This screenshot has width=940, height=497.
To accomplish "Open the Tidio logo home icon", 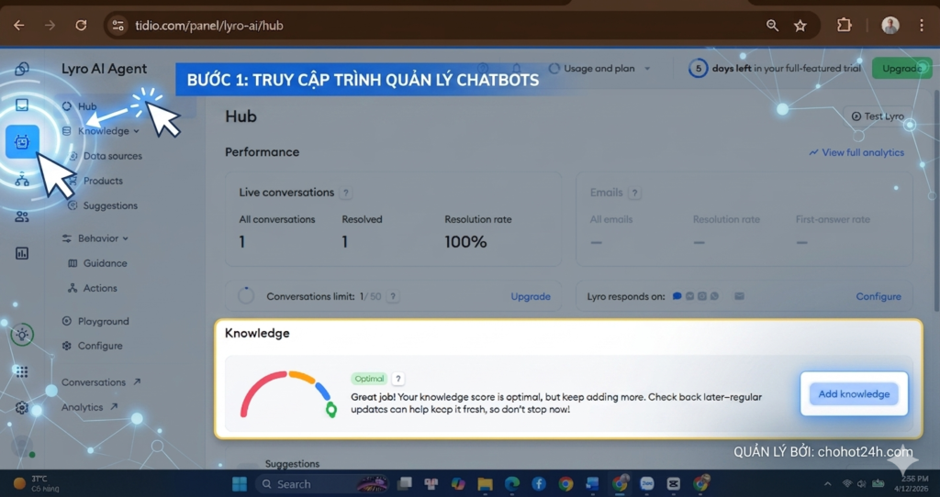I will pyautogui.click(x=22, y=69).
